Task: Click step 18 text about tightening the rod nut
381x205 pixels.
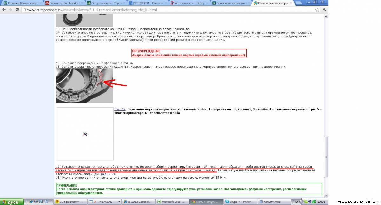Action: pos(141,178)
